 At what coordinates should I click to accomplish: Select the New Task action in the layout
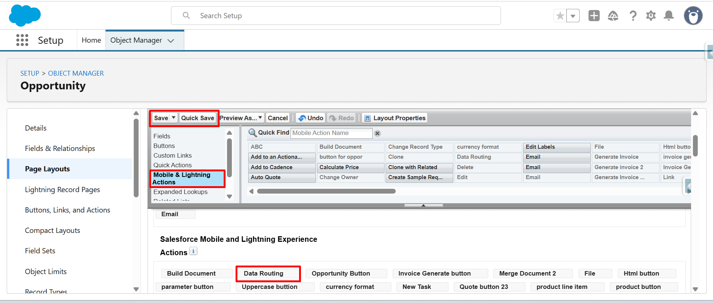pos(422,287)
